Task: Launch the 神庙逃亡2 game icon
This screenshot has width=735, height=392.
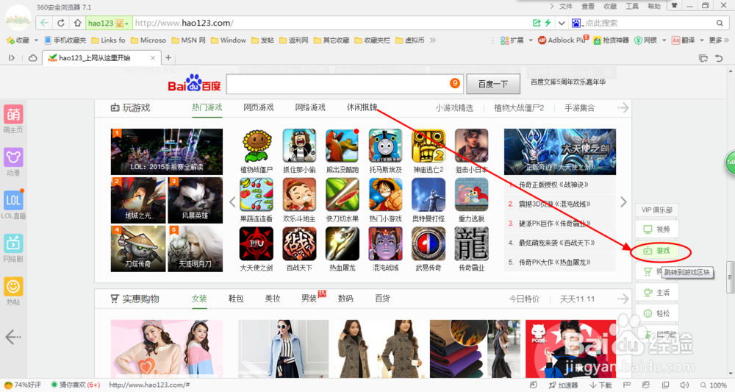Action: (x=429, y=146)
